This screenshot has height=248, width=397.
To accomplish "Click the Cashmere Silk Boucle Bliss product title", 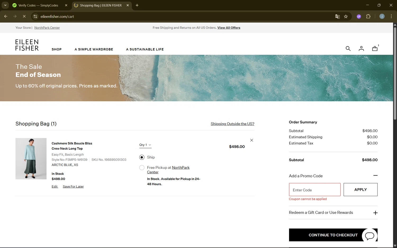I will pyautogui.click(x=72, y=146).
